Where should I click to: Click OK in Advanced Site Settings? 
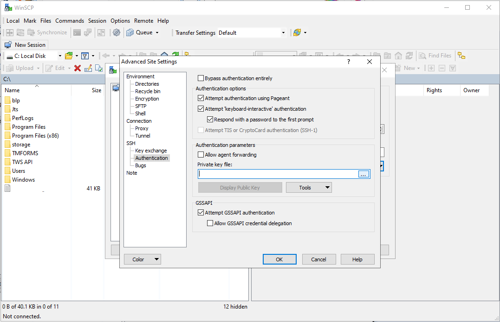tap(279, 259)
